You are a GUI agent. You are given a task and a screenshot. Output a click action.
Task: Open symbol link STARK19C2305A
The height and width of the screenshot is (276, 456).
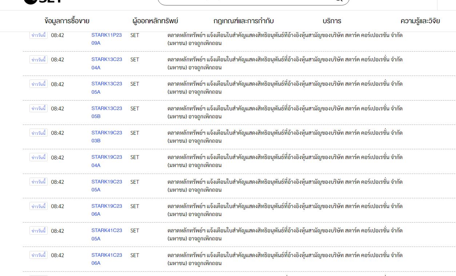pyautogui.click(x=107, y=186)
